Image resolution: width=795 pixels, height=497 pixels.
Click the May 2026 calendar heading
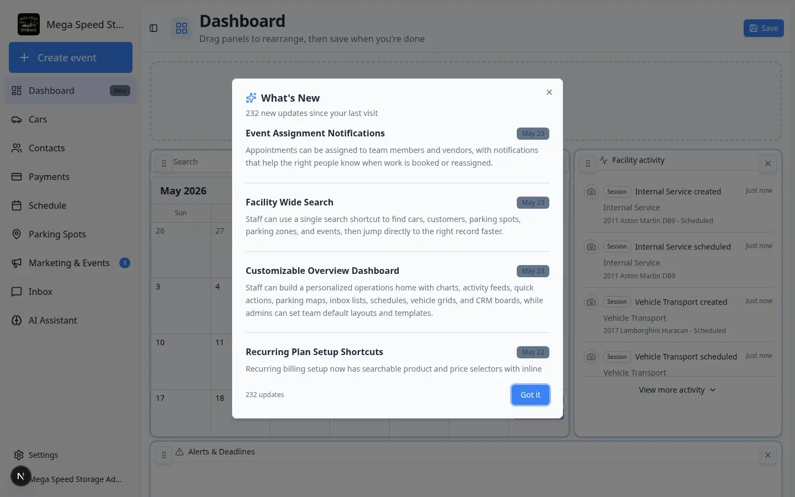(x=183, y=191)
